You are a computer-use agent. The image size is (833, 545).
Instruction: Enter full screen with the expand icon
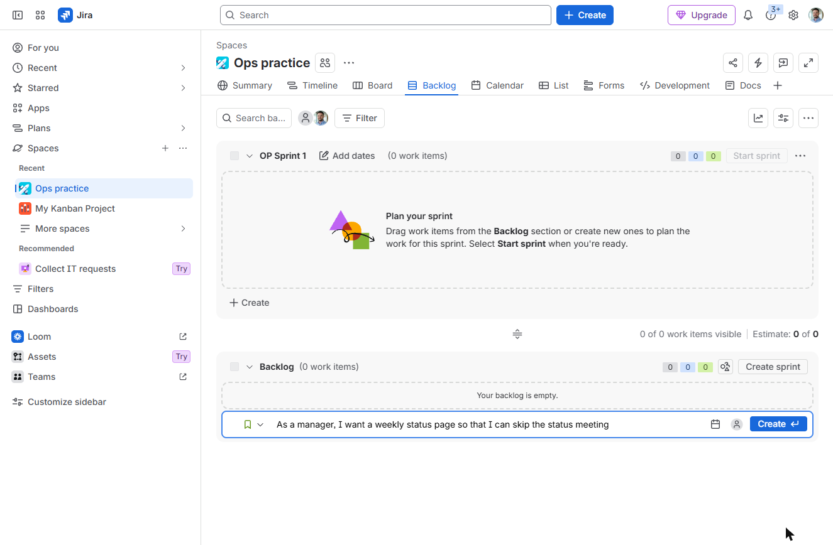[808, 63]
